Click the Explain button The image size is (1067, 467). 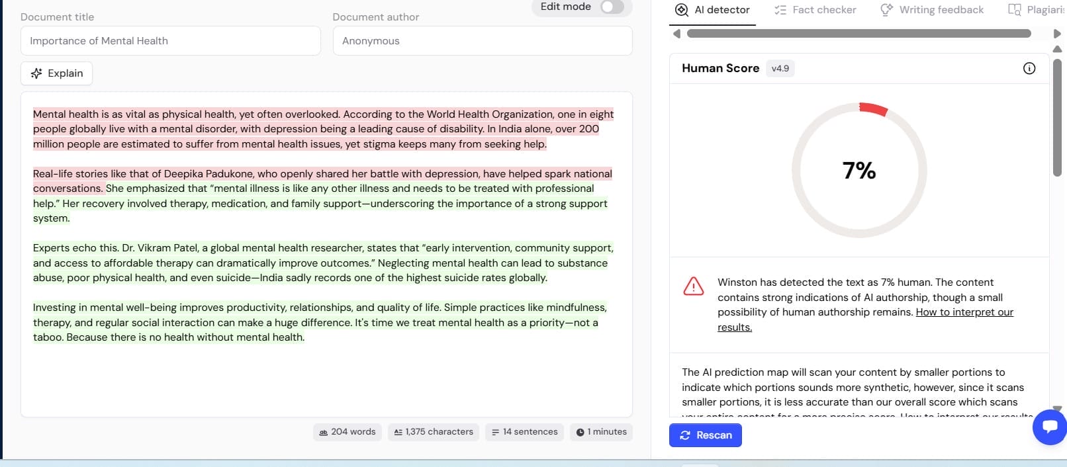pyautogui.click(x=56, y=73)
